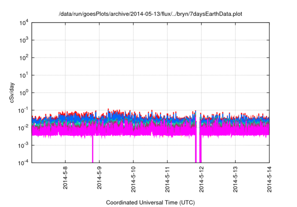Click the magenta dip spike before 2014-5-9
This screenshot has height=207, width=297.
pos(92,150)
